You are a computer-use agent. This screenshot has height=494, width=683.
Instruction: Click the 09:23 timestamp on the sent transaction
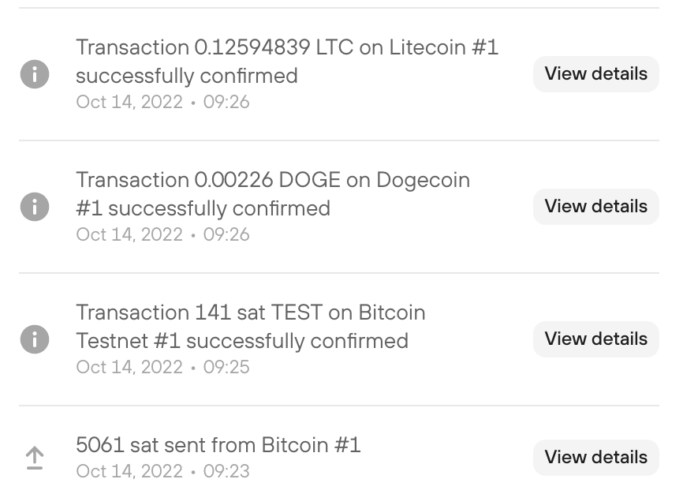pyautogui.click(x=226, y=471)
